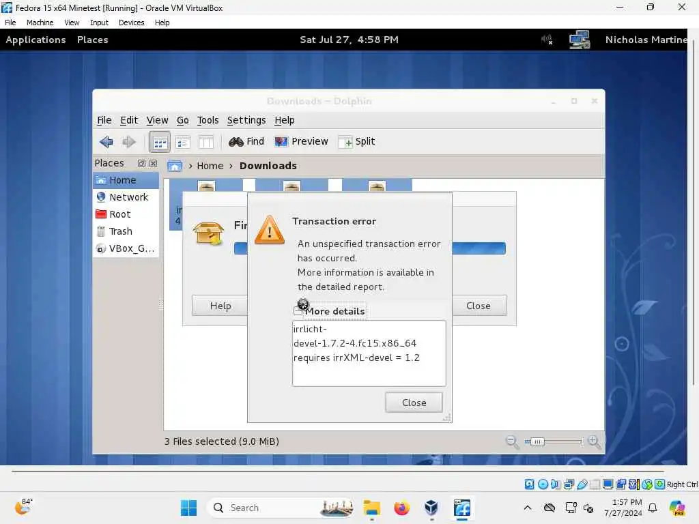Click the error details text box
This screenshot has height=524, width=699.
point(369,353)
